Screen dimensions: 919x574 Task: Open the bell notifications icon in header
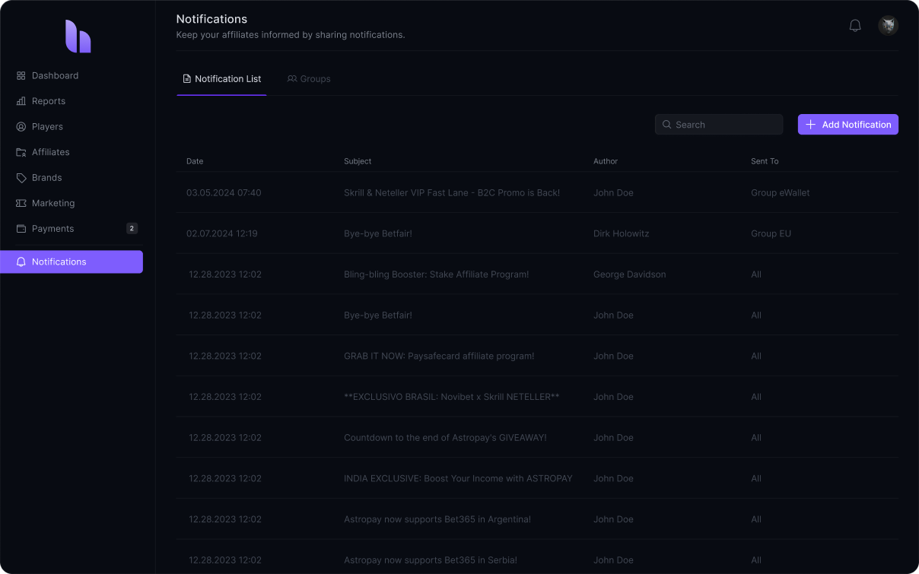[855, 26]
